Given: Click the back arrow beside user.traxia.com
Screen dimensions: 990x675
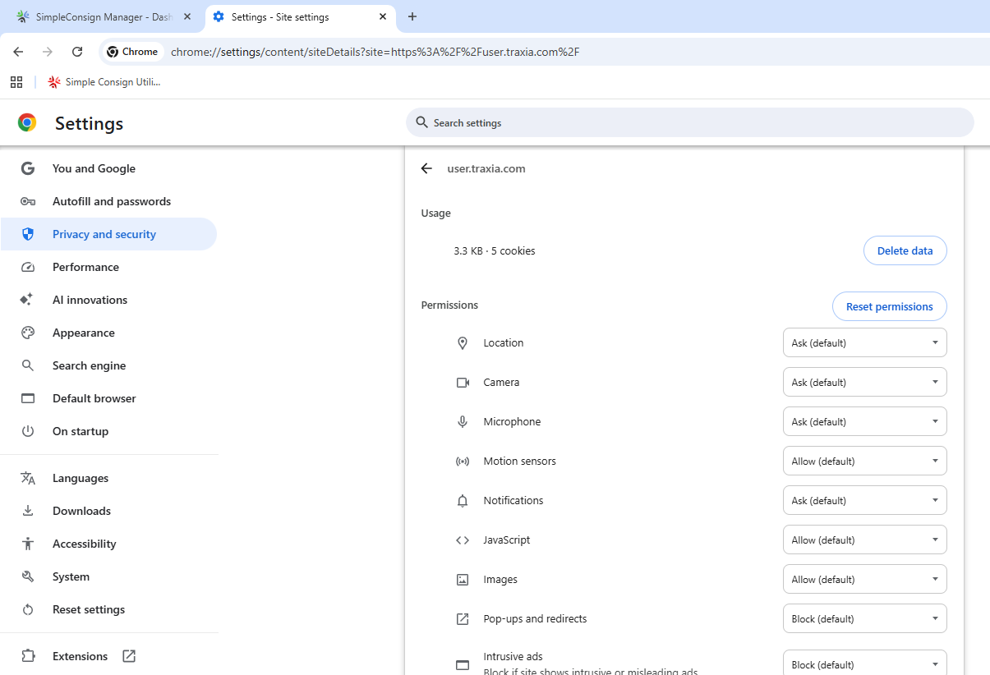Looking at the screenshot, I should coord(426,168).
